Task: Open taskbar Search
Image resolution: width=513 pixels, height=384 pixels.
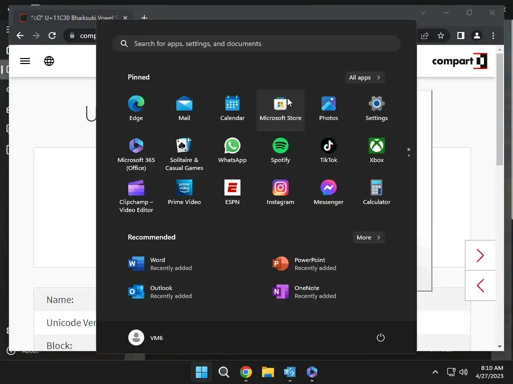Action: pos(224,372)
